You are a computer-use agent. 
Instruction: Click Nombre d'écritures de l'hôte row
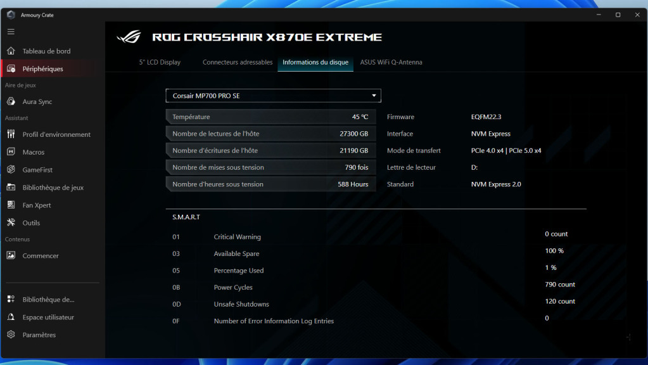tap(270, 150)
